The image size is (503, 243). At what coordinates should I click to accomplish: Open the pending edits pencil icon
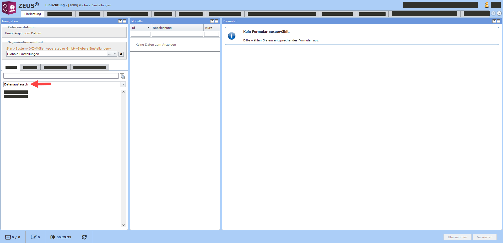tap(34, 237)
